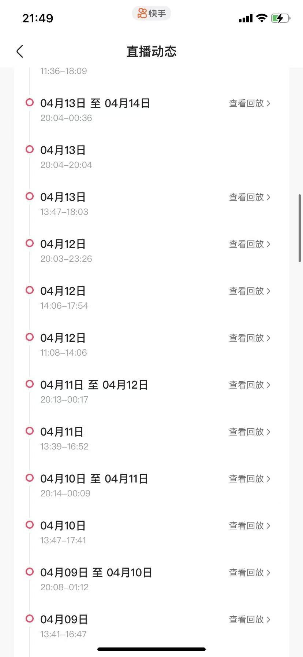Tap chevron for 04月11日 至 04月12日 replay
Viewport: 303px width, 657px height.
point(269,385)
